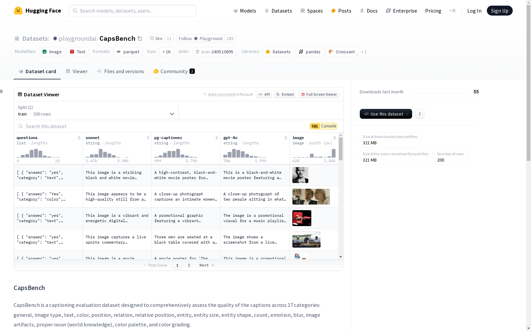Go to Models in the top navigation
The height and width of the screenshot is (331, 531).
[x=245, y=11]
